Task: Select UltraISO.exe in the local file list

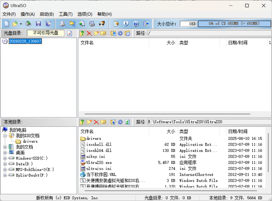Action: tap(99, 163)
